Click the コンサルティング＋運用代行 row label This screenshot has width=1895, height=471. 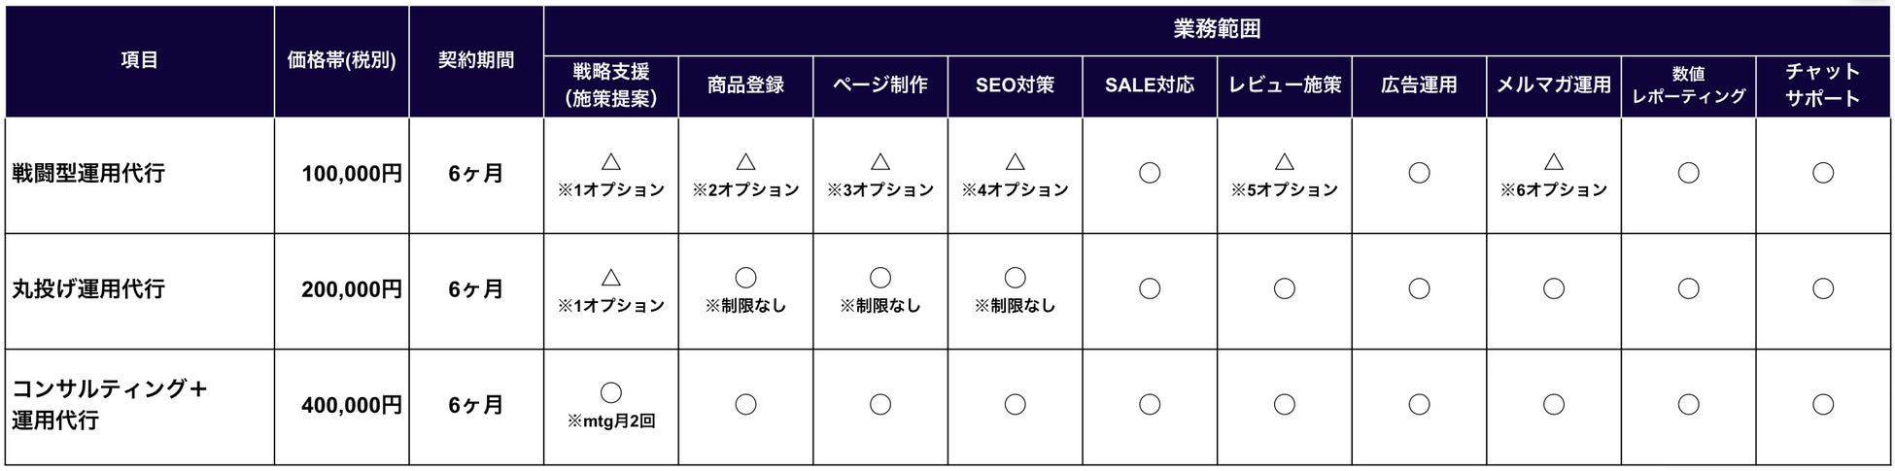coord(109,405)
